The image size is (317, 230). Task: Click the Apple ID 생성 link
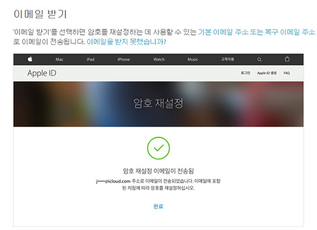point(267,73)
